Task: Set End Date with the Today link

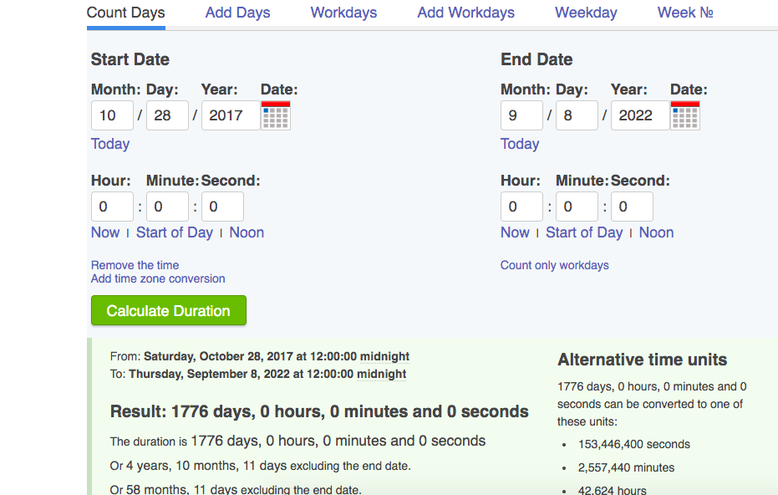Action: pos(520,144)
